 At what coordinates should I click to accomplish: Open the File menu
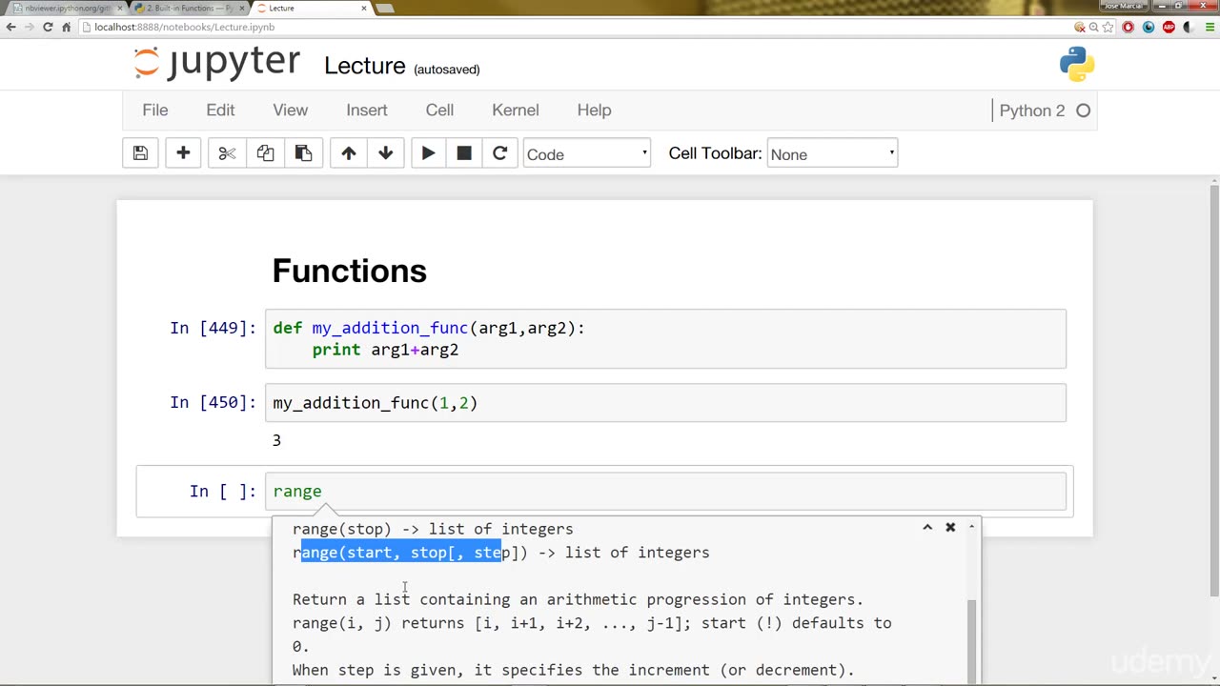tap(155, 111)
